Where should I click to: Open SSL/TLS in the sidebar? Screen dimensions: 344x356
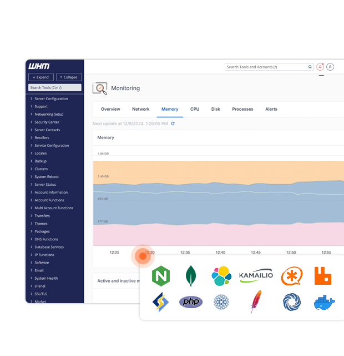(x=41, y=294)
